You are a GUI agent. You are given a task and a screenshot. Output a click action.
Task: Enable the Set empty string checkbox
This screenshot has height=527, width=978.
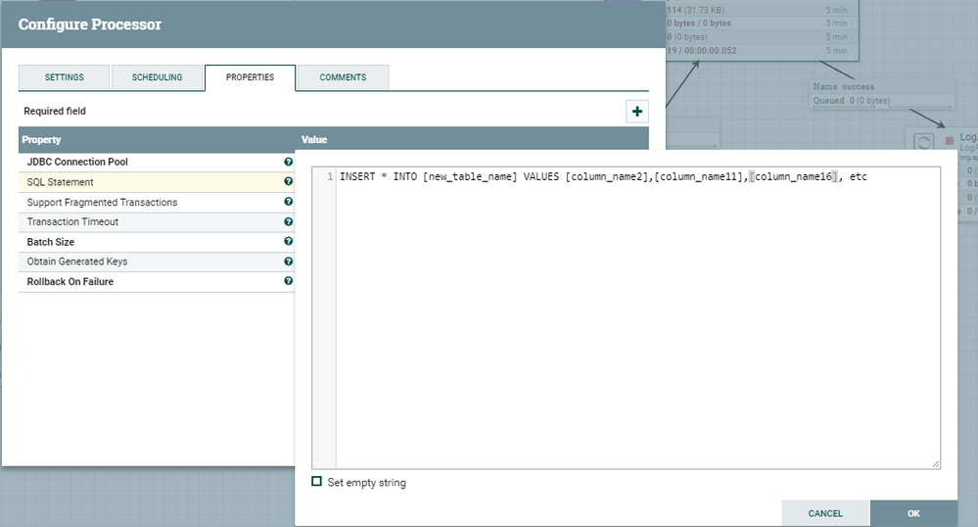(316, 482)
